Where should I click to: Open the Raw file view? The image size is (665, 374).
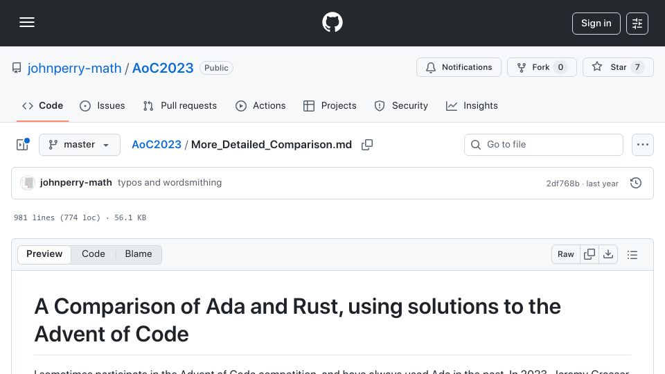(x=566, y=254)
